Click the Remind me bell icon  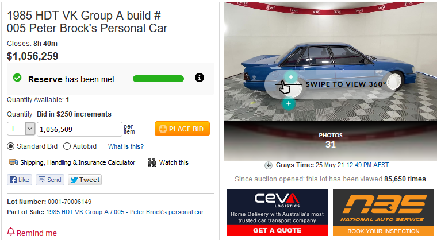point(10,231)
